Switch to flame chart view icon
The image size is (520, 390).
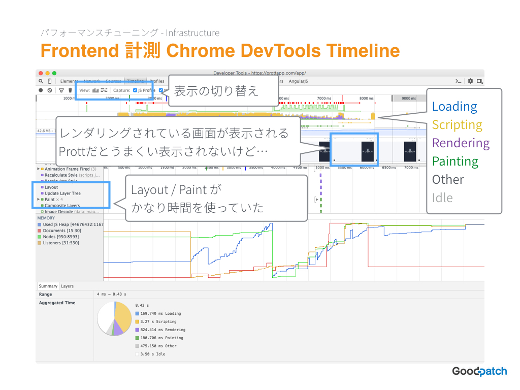point(104,90)
